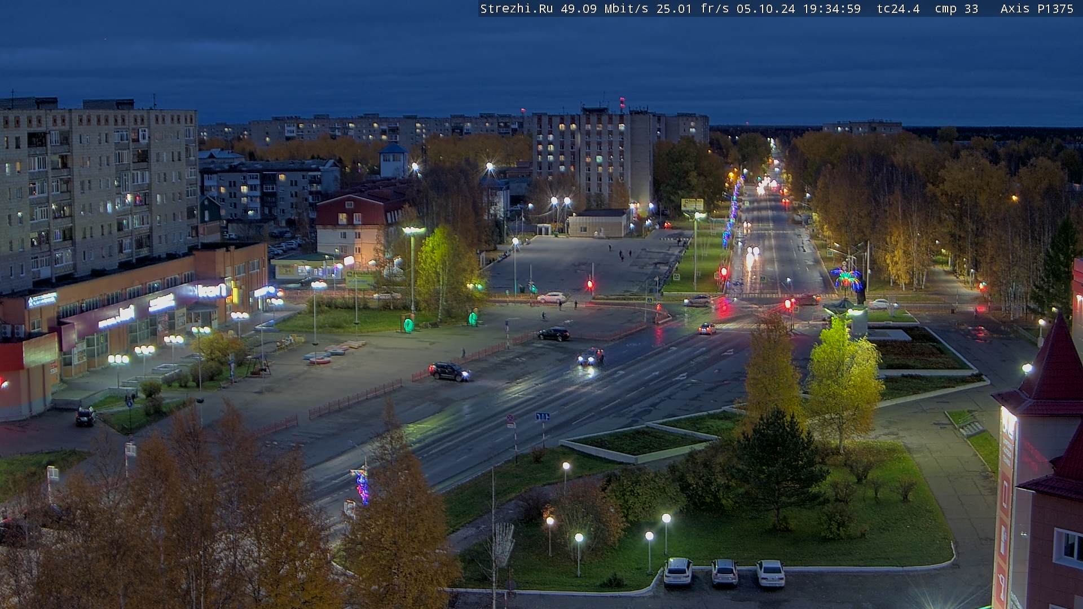Click the Strezhi.Ru overlay text
1083x609 pixels.
point(517,8)
